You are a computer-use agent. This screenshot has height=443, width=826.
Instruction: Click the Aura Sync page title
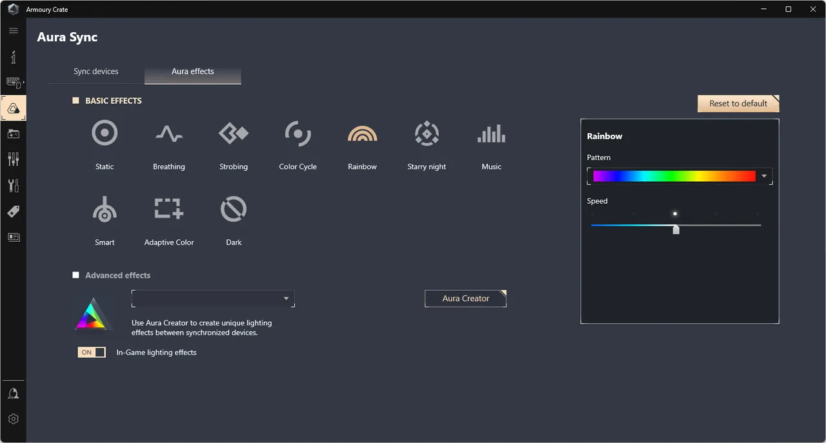click(x=67, y=37)
